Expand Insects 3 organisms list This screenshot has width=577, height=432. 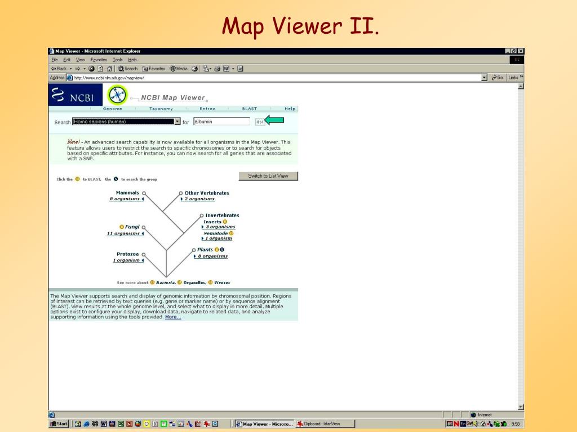pos(219,227)
